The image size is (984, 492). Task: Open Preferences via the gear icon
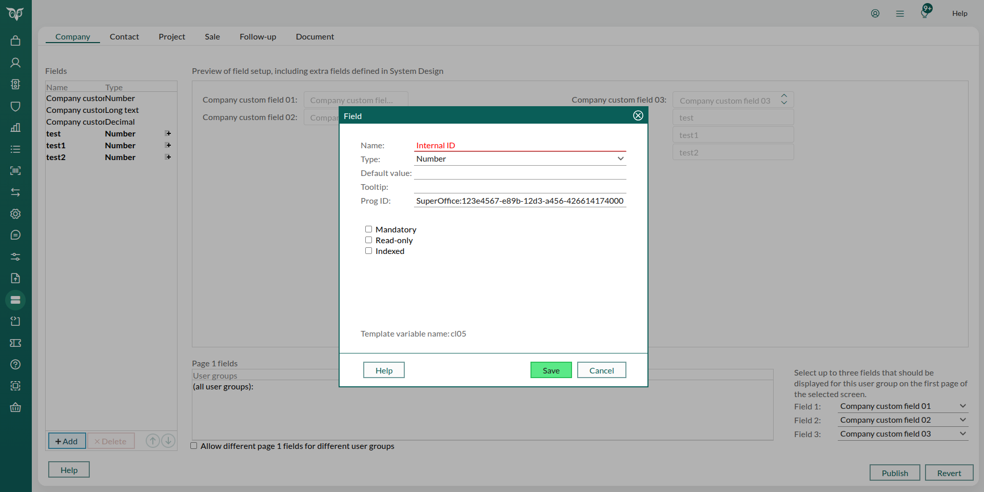(x=15, y=214)
